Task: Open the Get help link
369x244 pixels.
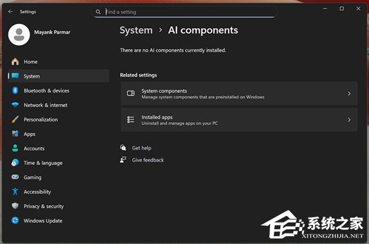Action: pos(141,148)
